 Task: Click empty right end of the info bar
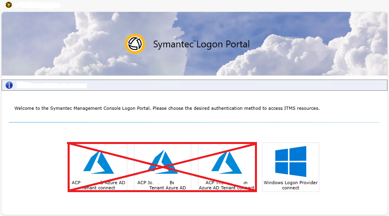click(318, 85)
